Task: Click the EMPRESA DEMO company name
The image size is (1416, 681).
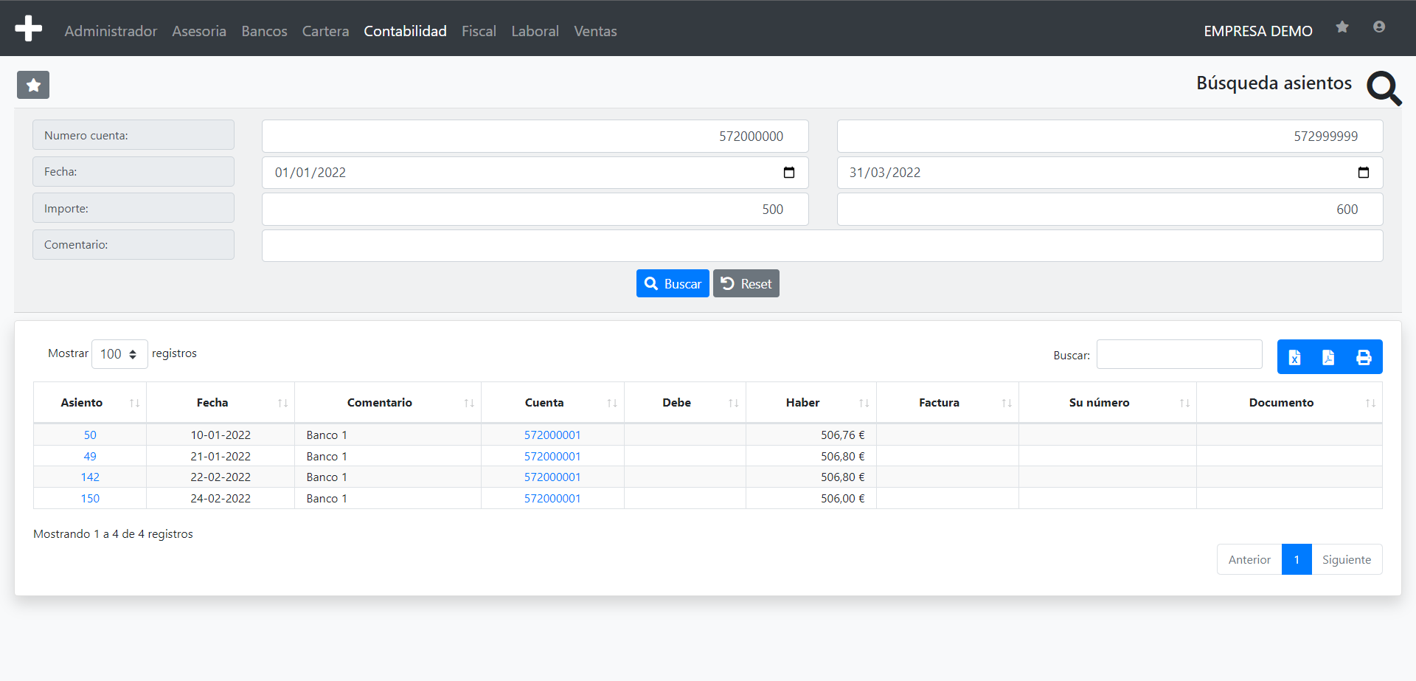Action: [1258, 31]
